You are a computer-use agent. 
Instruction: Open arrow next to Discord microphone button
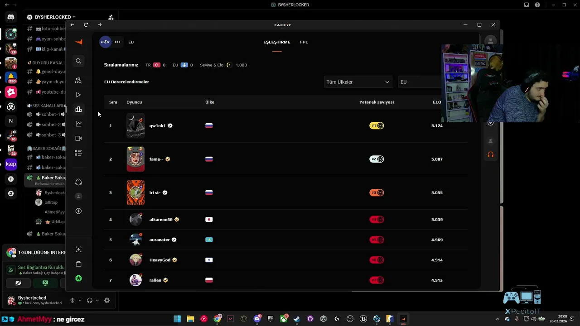pos(80,300)
